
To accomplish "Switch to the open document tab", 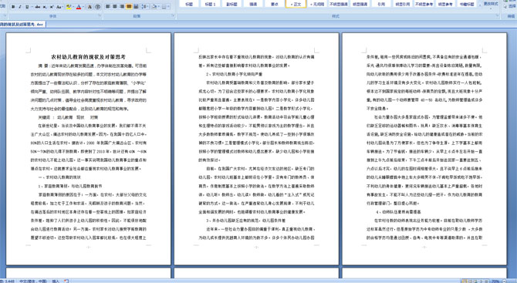I will point(22,24).
